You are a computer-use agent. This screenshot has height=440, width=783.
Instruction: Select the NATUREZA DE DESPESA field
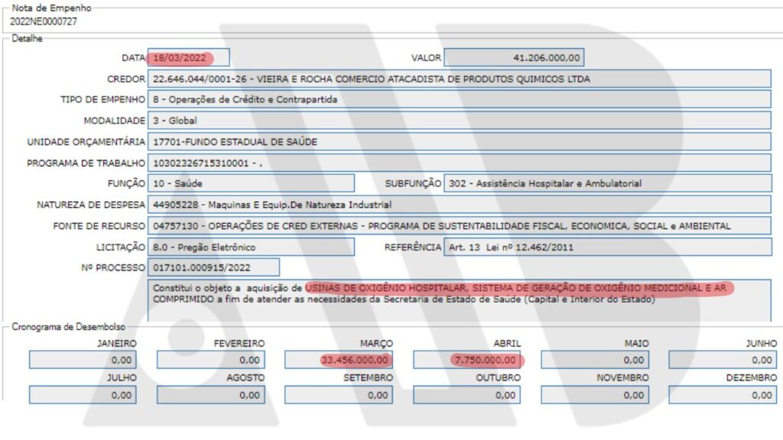point(460,205)
